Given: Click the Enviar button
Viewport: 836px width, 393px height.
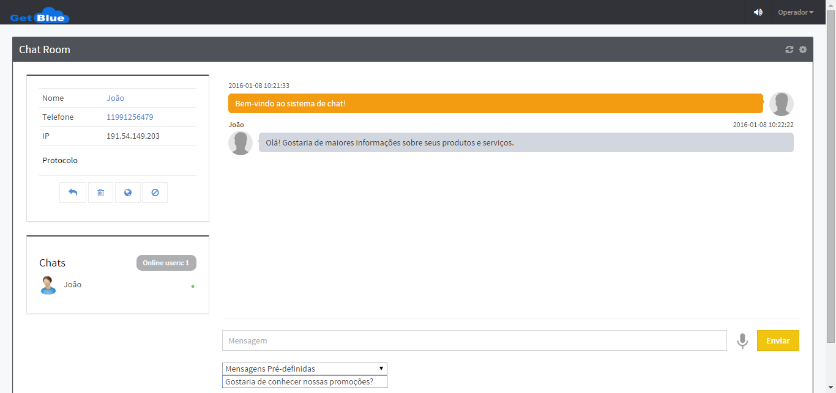Looking at the screenshot, I should click(x=778, y=340).
